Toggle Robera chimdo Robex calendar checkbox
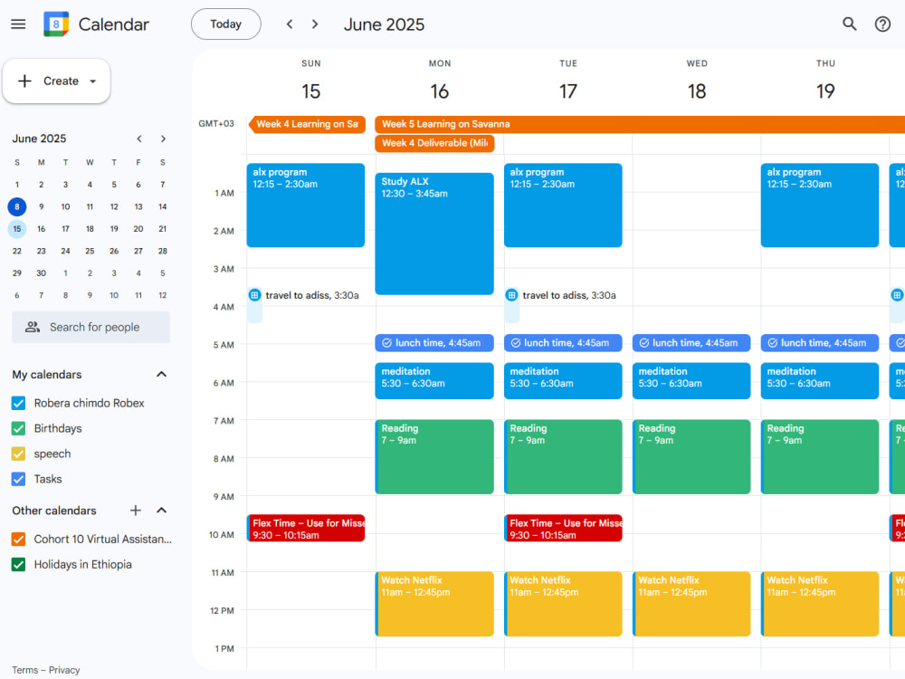Viewport: 905px width, 679px height. [18, 403]
